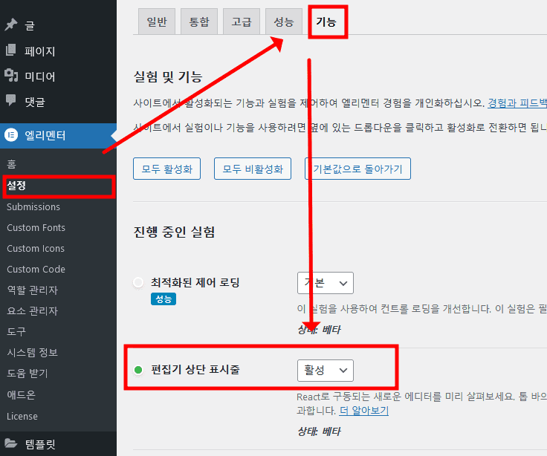Open 설정 in the Elementor submenu
Viewport: 547px width, 456px height.
(18, 186)
